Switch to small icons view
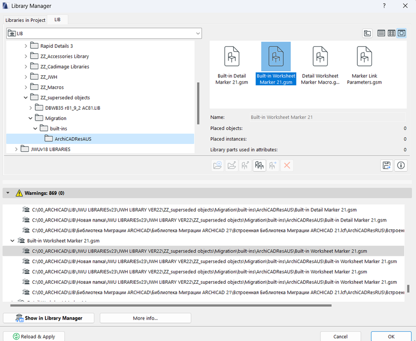 coord(391,33)
